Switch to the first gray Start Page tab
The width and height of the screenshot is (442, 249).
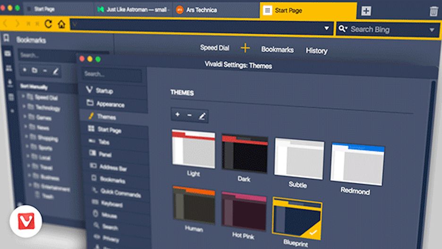click(58, 9)
